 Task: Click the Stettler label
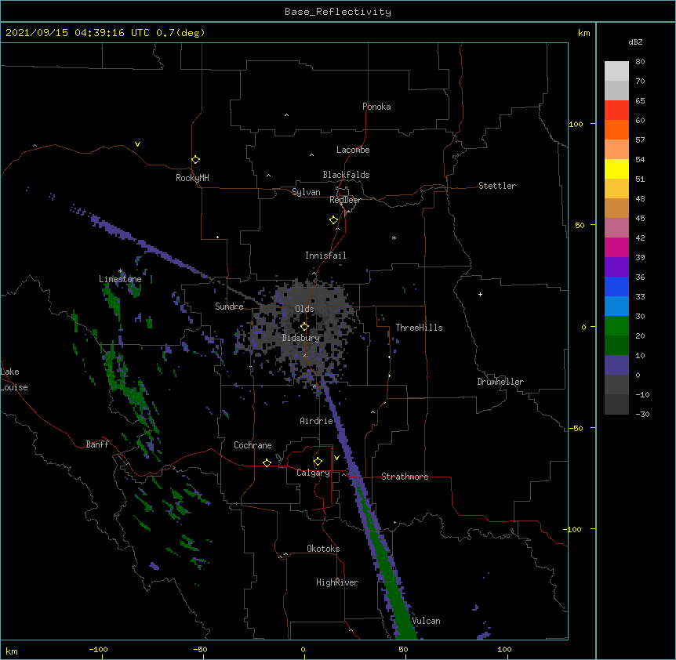(497, 186)
